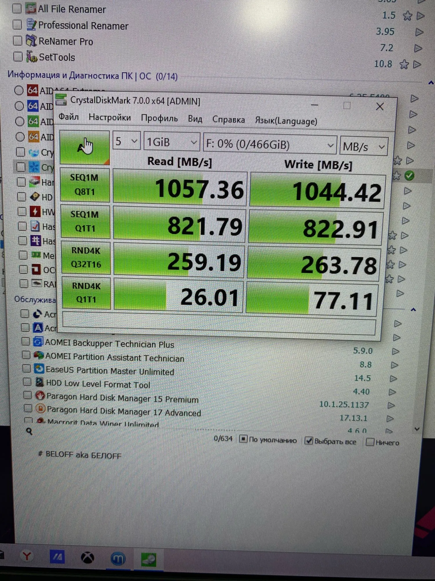This screenshot has width=435, height=581.
Task: Tick the Professional Renamer checkbox
Action: (x=17, y=25)
